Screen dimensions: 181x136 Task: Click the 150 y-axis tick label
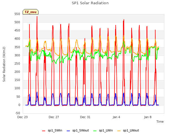17,80
